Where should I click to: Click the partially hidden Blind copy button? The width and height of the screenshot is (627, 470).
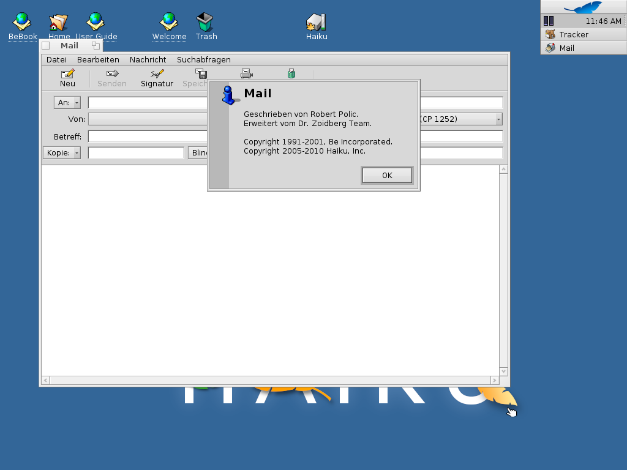click(198, 152)
